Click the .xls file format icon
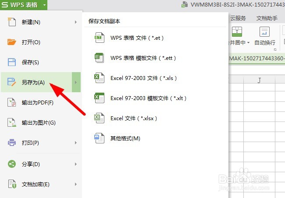Screen dimensions: 285x198 point(100,78)
